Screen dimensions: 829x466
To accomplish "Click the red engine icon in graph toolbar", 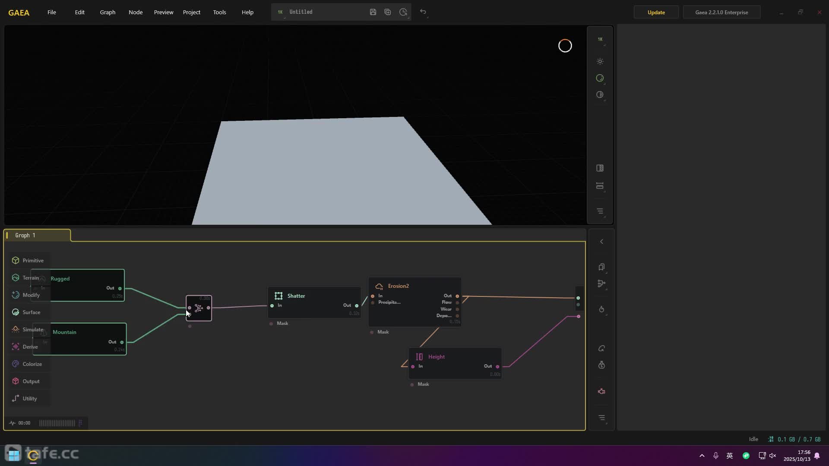I will tap(601, 391).
